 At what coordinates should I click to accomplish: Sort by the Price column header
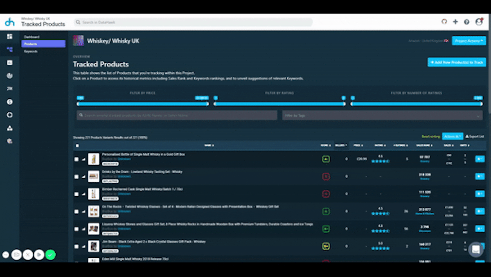click(358, 145)
